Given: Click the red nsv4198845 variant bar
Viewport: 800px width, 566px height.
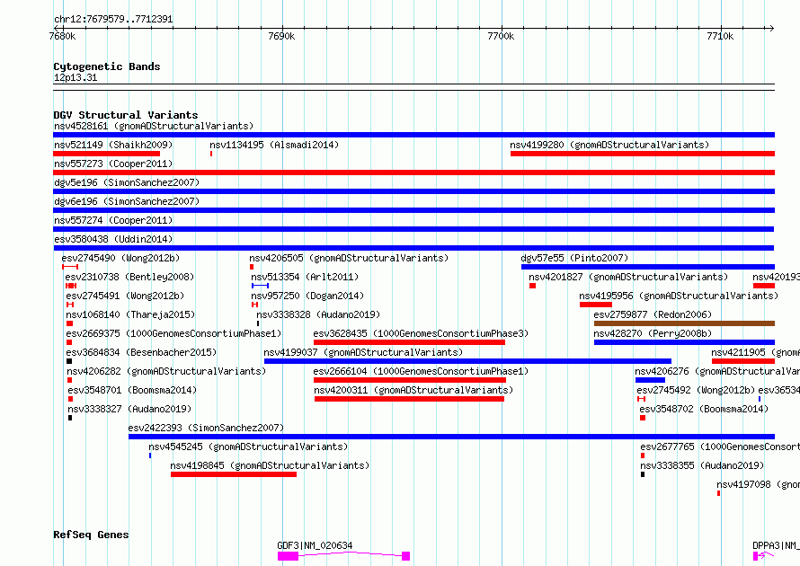Looking at the screenshot, I should [x=234, y=474].
